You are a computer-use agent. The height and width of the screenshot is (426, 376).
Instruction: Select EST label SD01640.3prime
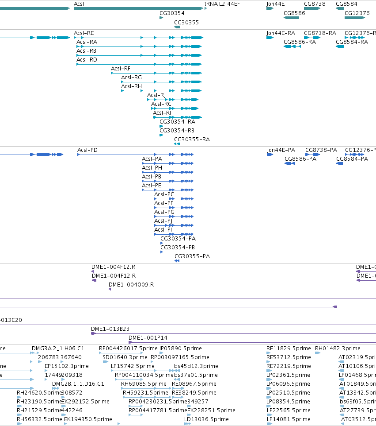coord(125,357)
